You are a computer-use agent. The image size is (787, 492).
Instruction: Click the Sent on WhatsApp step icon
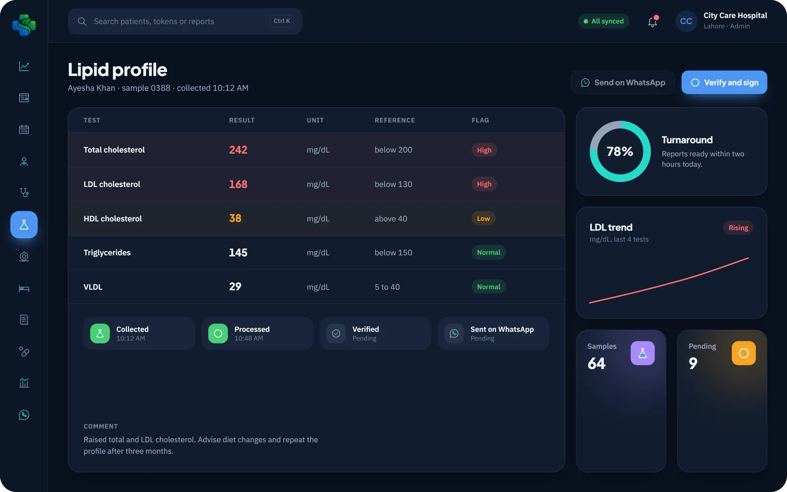454,334
